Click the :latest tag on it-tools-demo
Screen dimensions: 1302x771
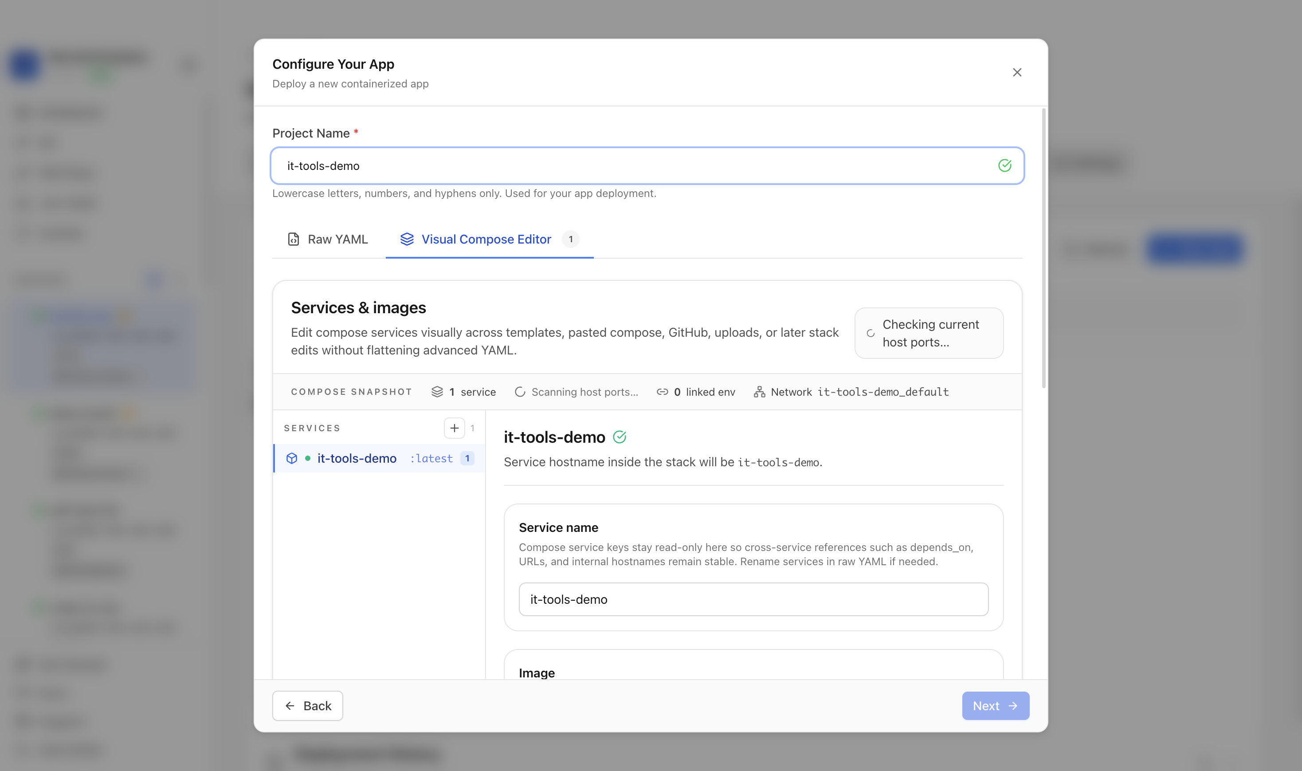(x=431, y=458)
